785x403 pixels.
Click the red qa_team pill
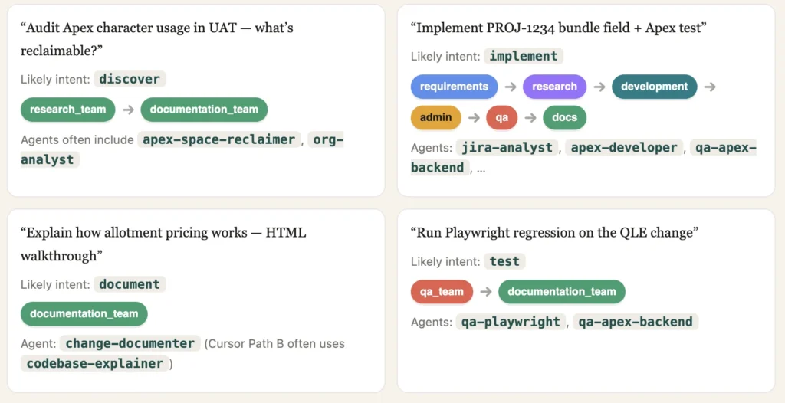tap(442, 292)
